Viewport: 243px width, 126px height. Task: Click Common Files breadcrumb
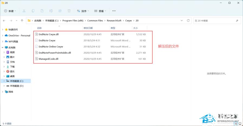[x=95, y=21]
